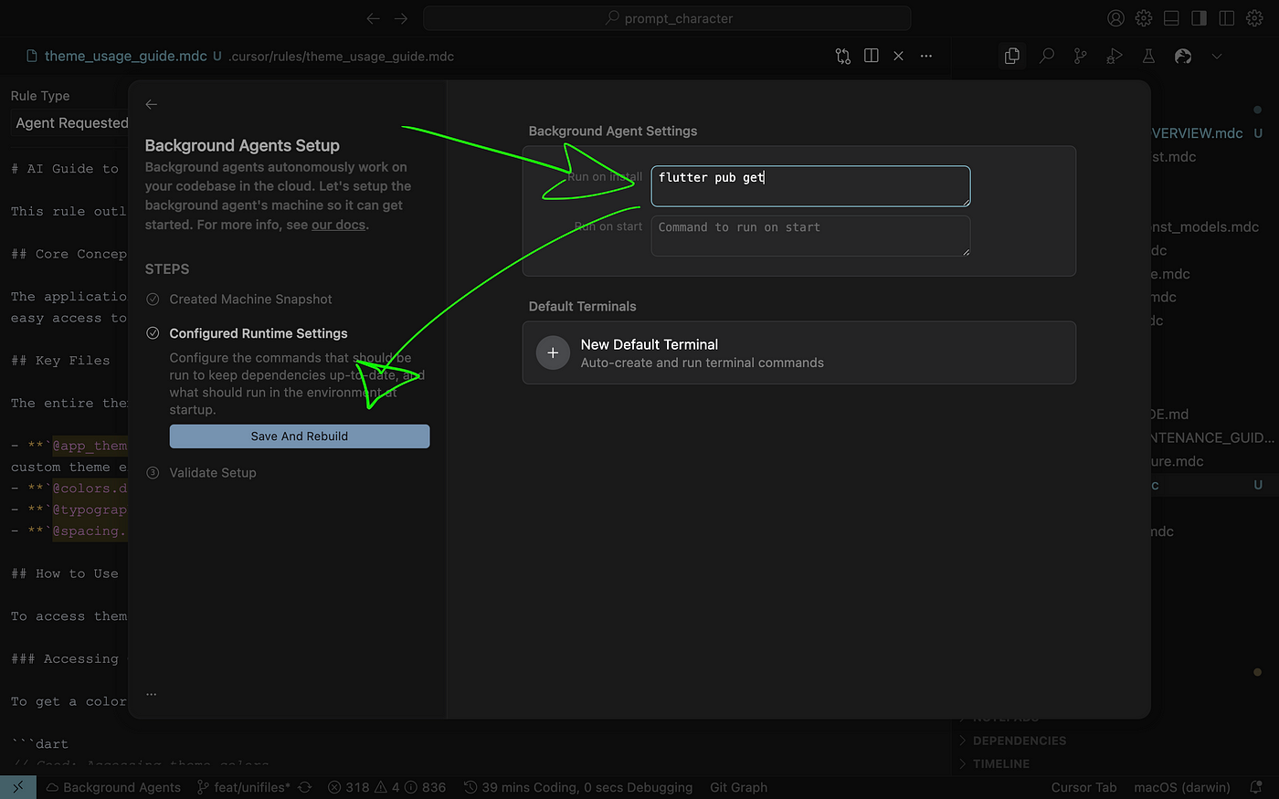Open the Source Control graph icon
This screenshot has height=799, width=1279.
coord(1080,56)
